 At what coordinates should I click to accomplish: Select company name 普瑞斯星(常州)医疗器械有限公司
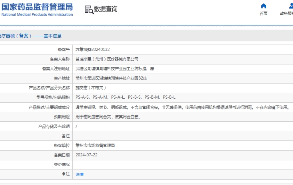coord(107,59)
